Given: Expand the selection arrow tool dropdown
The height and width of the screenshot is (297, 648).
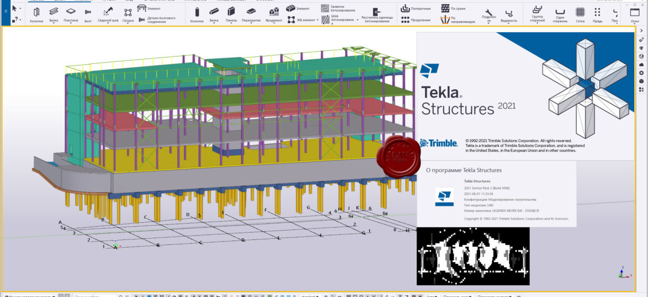Looking at the screenshot, I should click(x=20, y=8).
